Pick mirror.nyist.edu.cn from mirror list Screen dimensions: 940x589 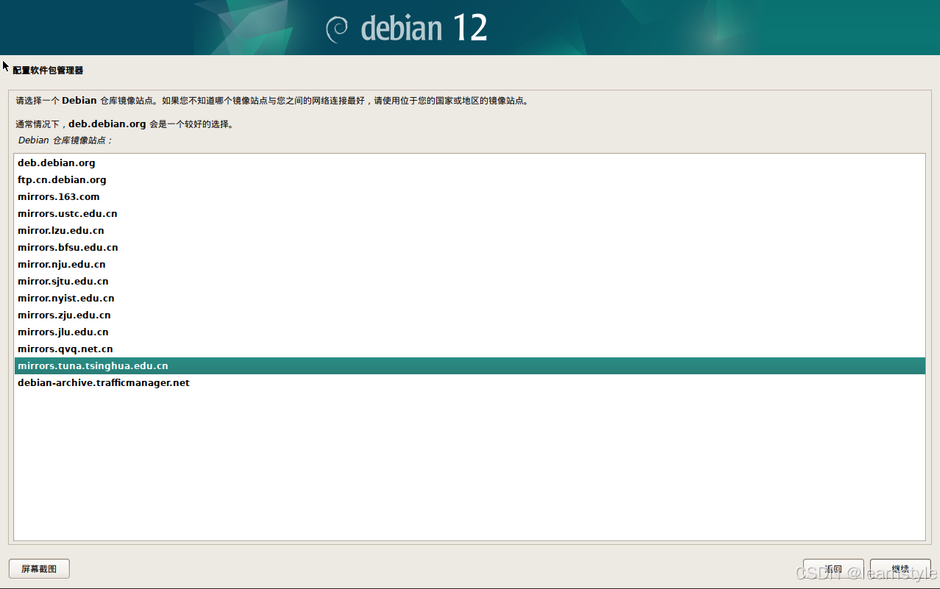tap(470, 298)
